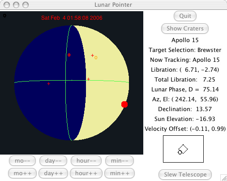This screenshot has width=227, height=181.
Task: Click the window resize grip corner
Action: tap(224, 178)
